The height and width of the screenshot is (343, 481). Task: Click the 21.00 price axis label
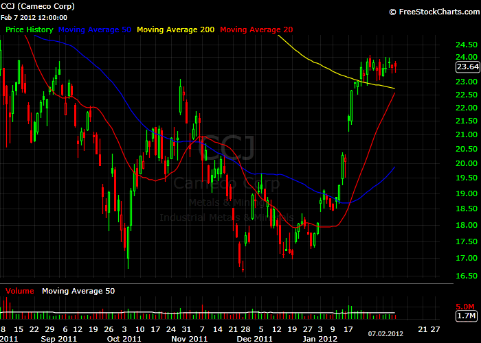467,134
